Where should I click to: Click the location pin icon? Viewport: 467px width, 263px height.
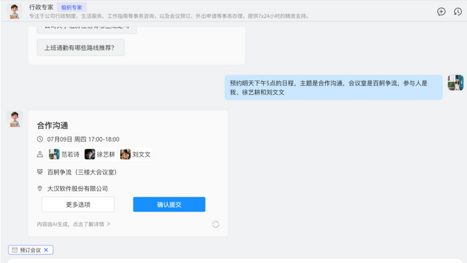40,188
